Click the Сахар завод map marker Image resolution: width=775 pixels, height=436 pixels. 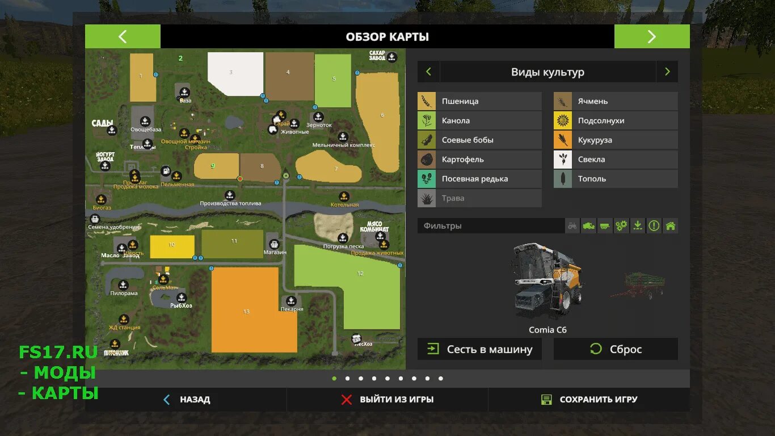point(391,56)
